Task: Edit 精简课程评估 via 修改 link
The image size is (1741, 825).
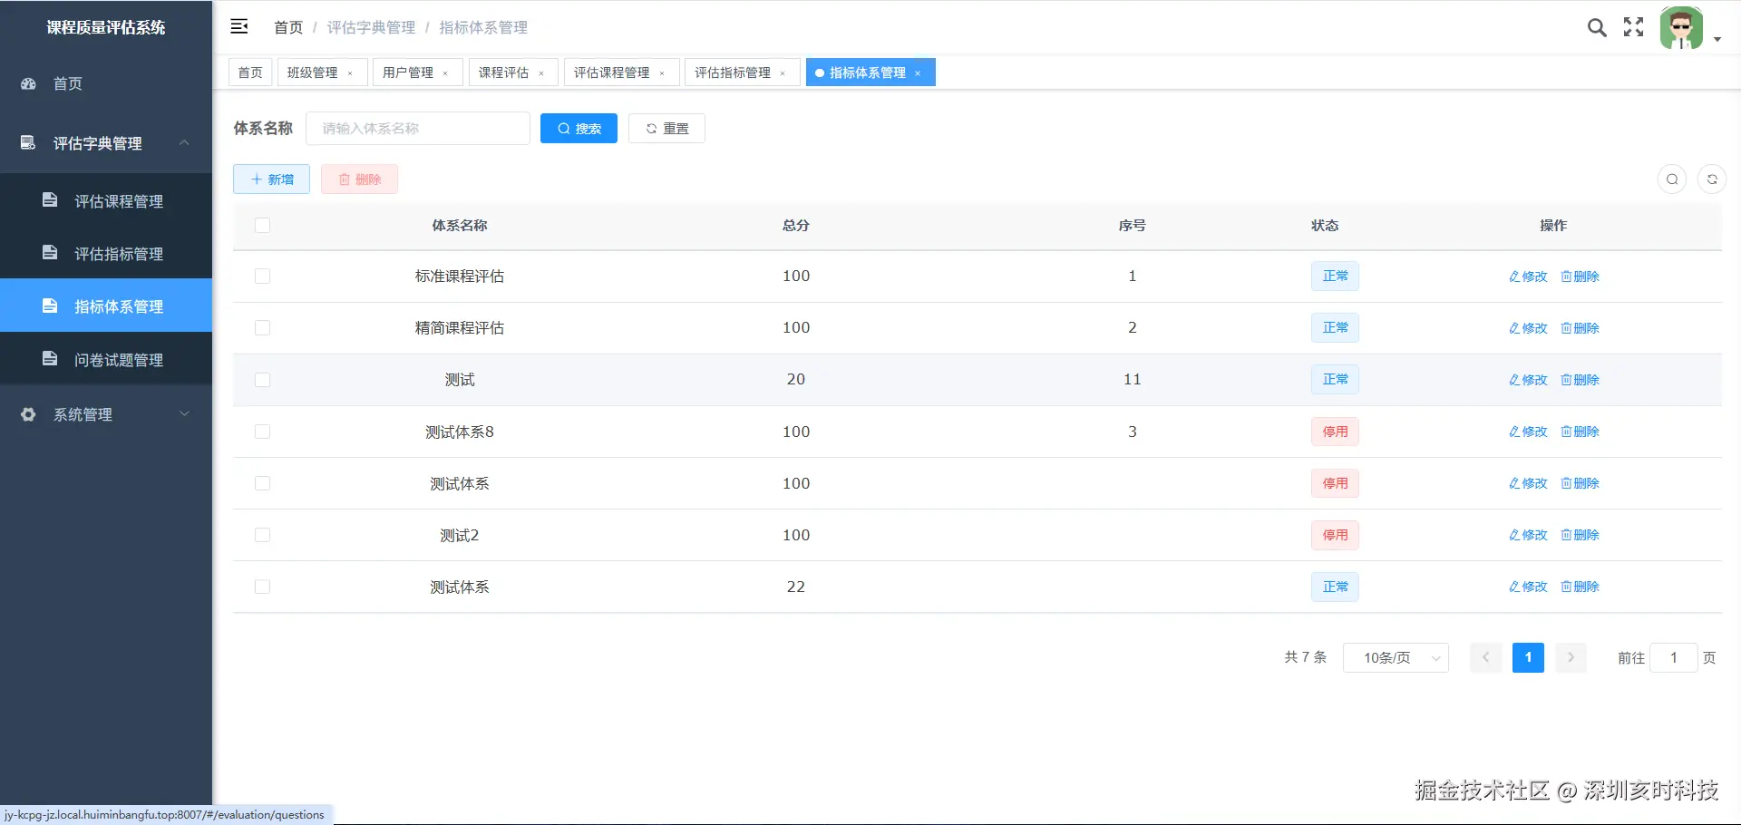Action: tap(1528, 328)
